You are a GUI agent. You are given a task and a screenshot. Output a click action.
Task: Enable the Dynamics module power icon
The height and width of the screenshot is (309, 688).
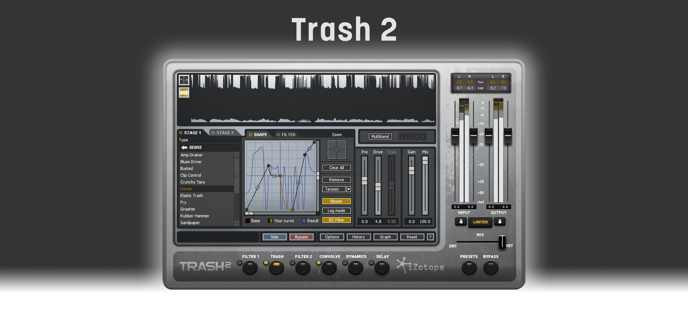pos(345,262)
